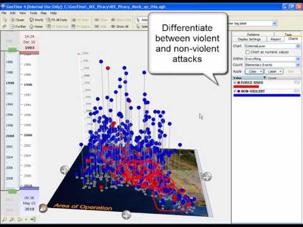Screen dimensions: 303x227
Task: Uncheck the FORCE USED value
Action: (x=235, y=83)
